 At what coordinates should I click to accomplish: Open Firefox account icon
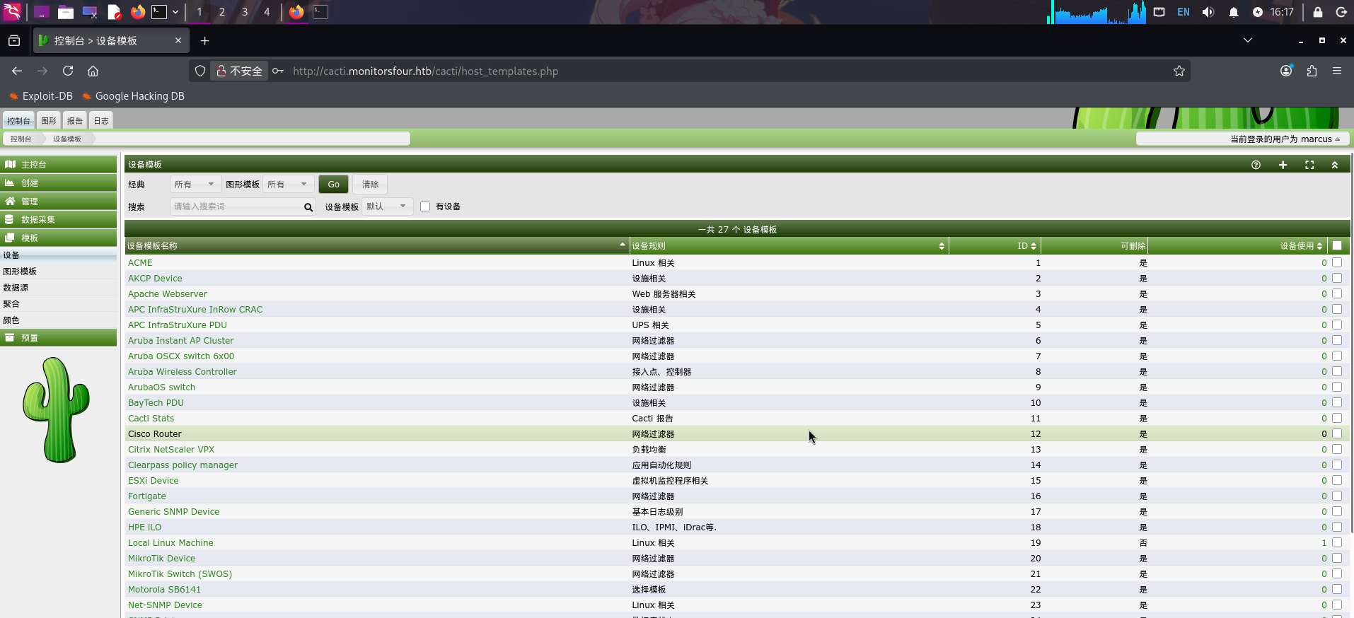(1286, 71)
